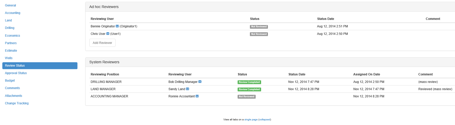Switch to the Accounting tab
455x125 pixels.
pos(12,13)
